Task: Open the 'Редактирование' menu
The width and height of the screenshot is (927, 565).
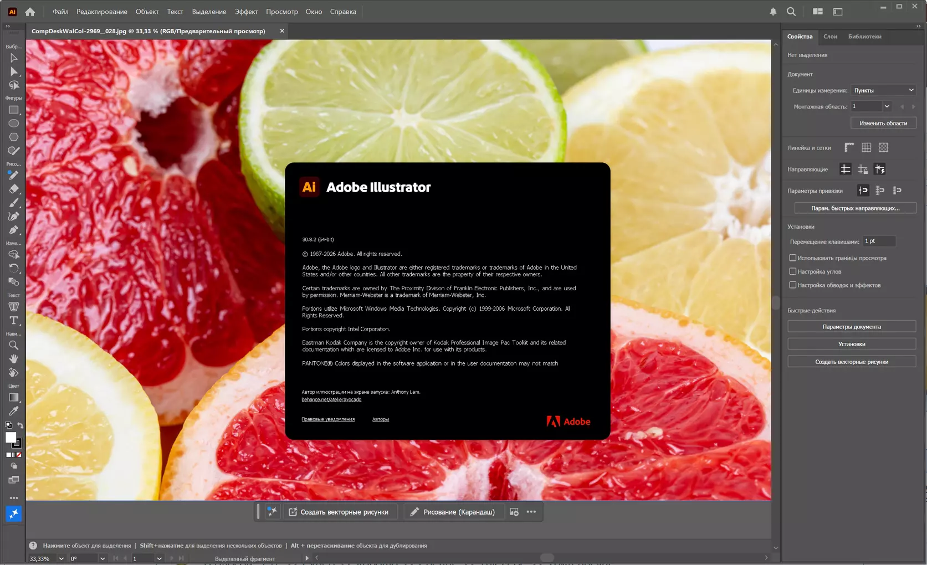Action: [x=102, y=12]
